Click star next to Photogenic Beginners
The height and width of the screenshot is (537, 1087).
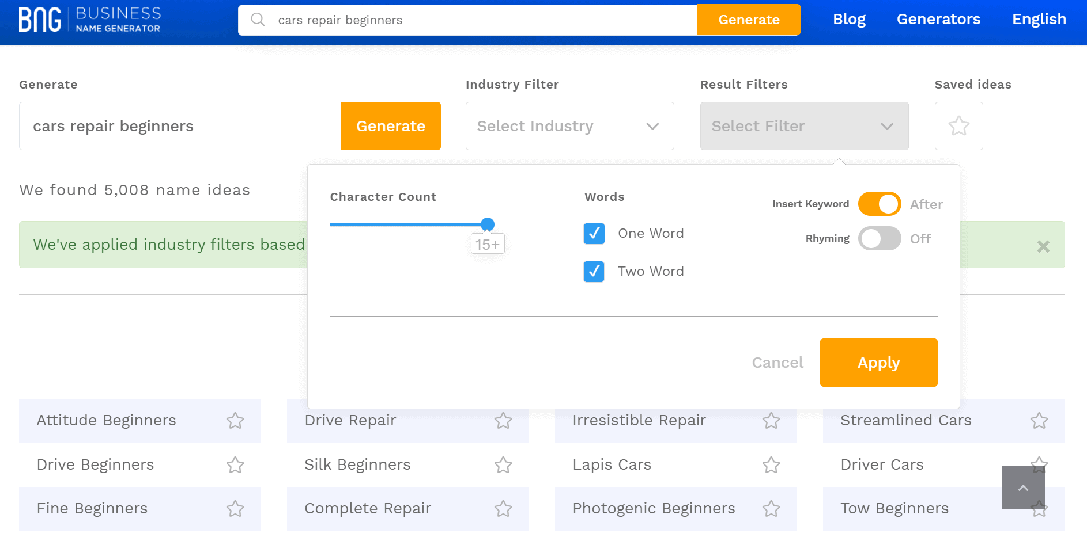pos(771,509)
